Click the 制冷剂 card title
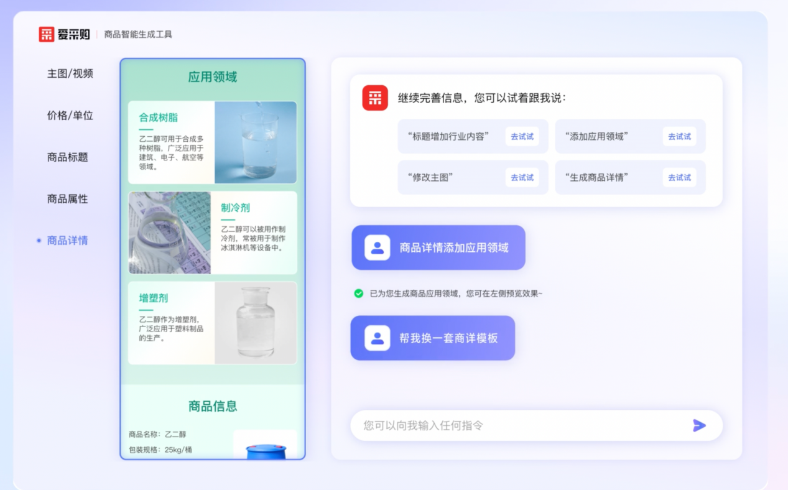The width and height of the screenshot is (788, 490). click(236, 208)
